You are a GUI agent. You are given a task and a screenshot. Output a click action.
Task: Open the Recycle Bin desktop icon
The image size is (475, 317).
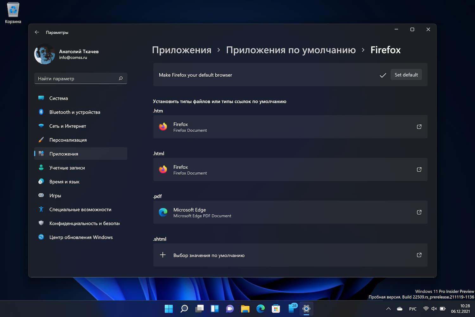13,13
